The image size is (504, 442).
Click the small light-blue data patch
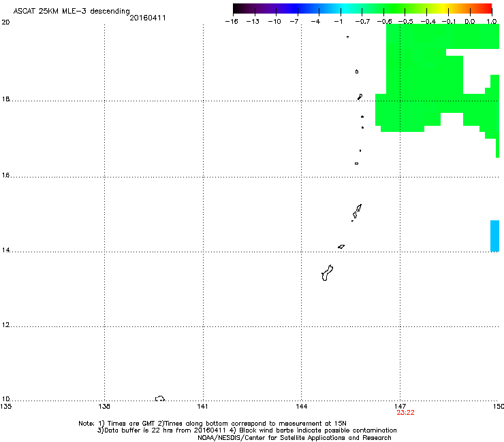point(494,236)
